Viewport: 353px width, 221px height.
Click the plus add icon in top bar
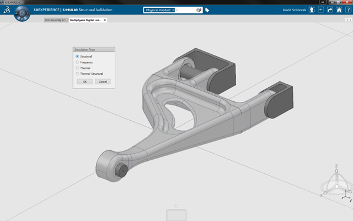321,10
